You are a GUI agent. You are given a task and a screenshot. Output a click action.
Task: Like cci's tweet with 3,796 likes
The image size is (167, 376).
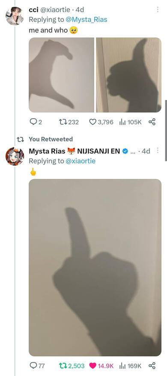tap(101, 122)
